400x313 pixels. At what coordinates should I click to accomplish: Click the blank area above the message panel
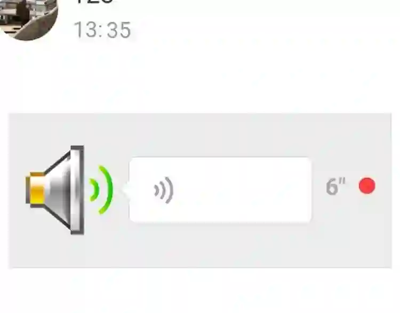pyautogui.click(x=200, y=77)
